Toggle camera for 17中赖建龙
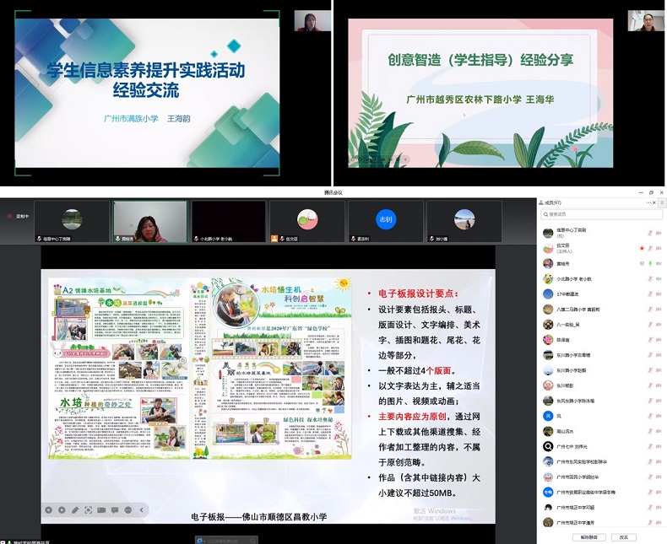The image size is (667, 544). tap(659, 294)
